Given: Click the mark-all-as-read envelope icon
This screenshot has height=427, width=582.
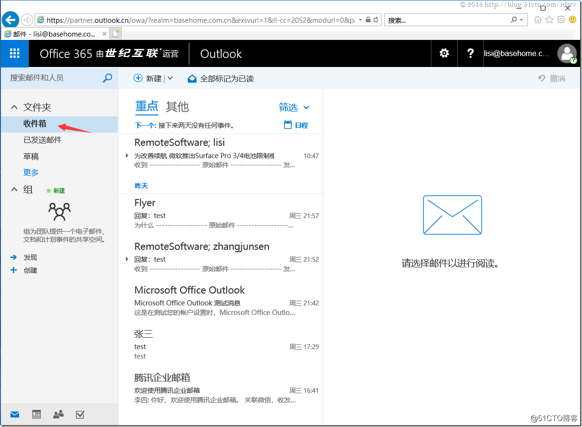Looking at the screenshot, I should [192, 78].
